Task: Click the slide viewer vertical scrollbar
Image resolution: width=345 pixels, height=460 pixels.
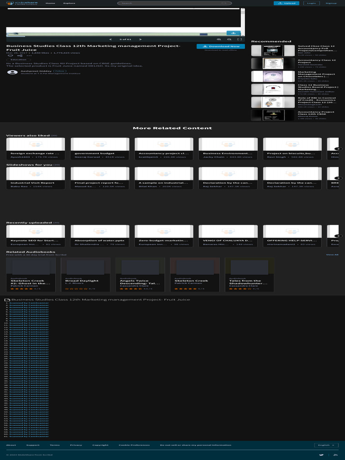Action: coord(243,22)
